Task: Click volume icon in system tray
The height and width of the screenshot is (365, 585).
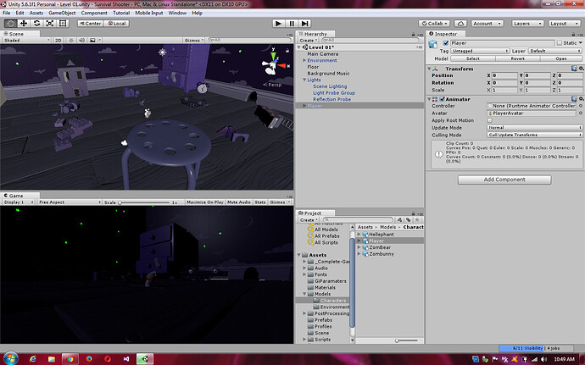Action: coord(543,359)
